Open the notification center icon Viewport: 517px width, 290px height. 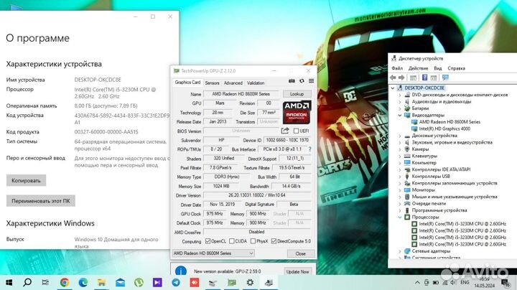505,282
